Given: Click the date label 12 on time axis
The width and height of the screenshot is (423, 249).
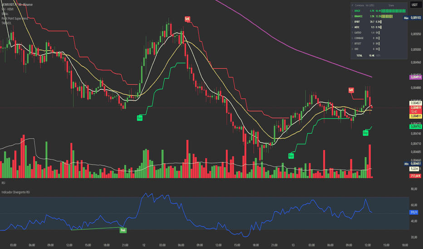Looking at the screenshot, I should point(144,245).
